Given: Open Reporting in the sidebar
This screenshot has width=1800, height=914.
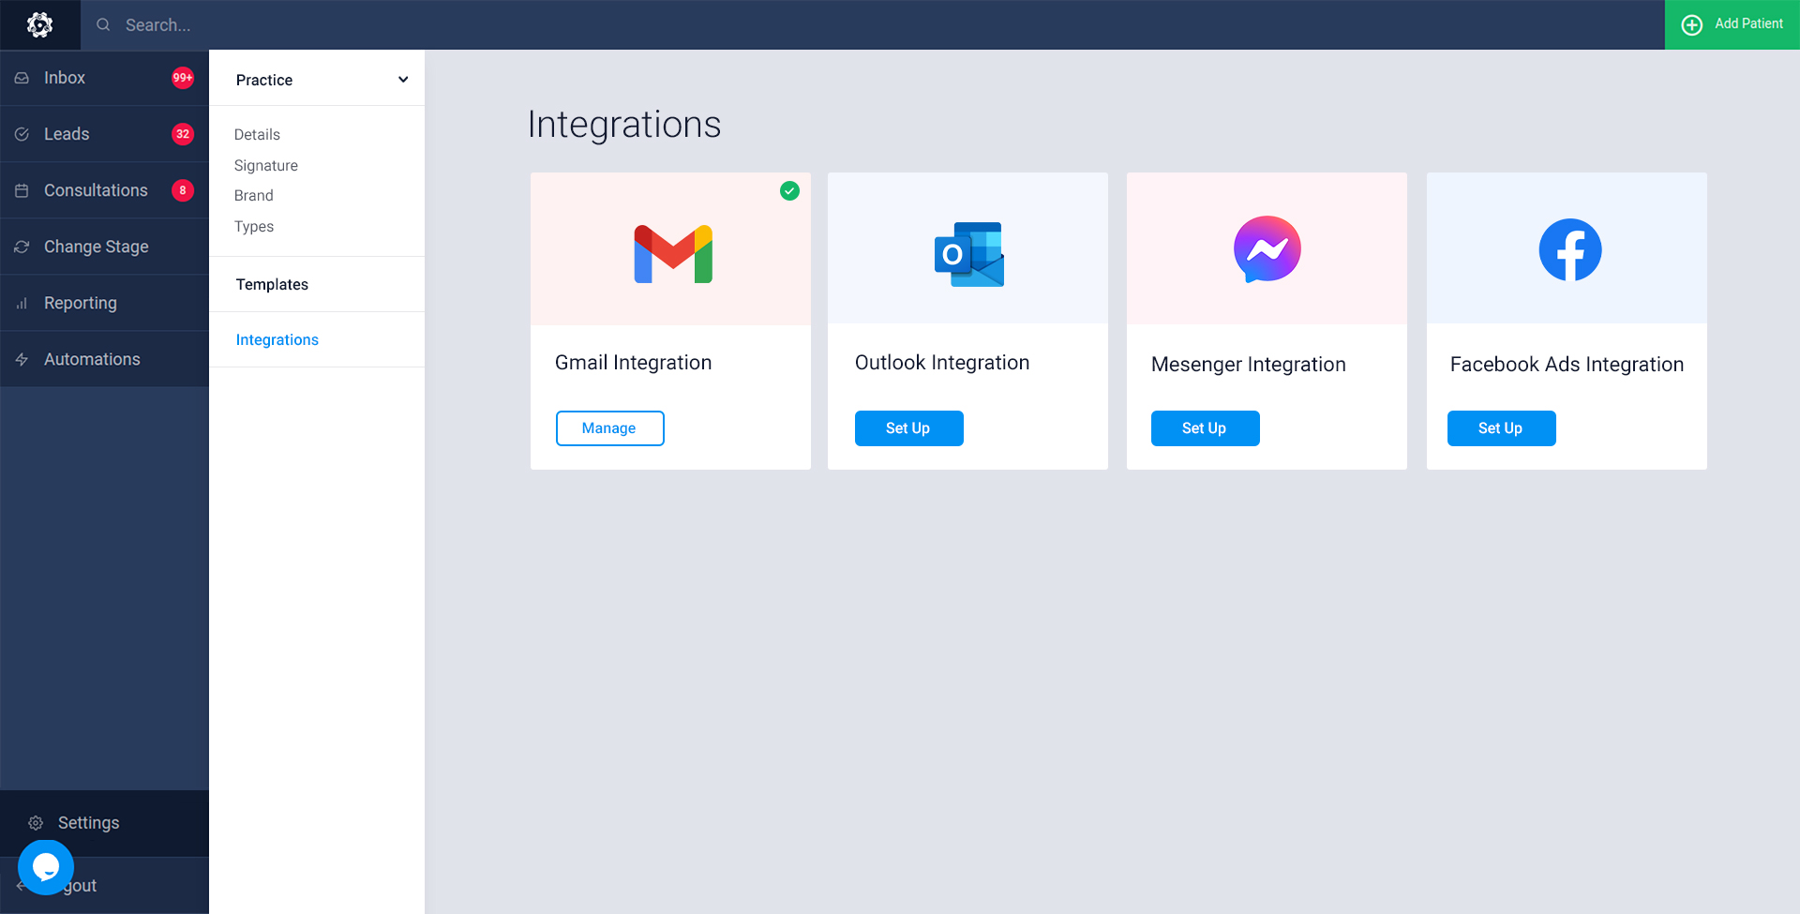Looking at the screenshot, I should (x=104, y=303).
